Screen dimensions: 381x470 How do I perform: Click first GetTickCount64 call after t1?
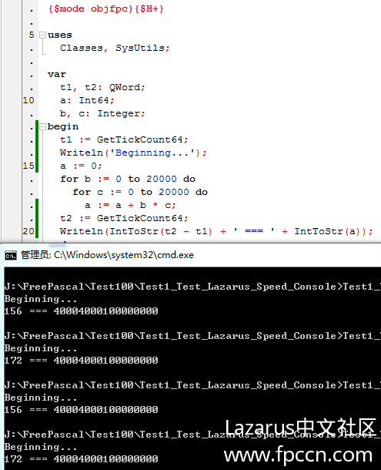139,139
